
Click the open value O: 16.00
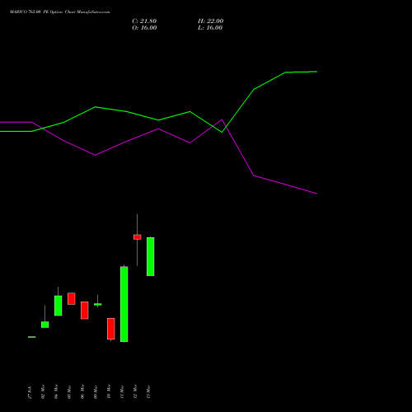144,28
